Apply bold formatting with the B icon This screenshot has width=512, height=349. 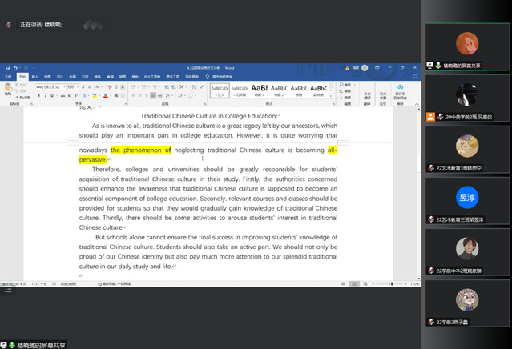(38, 94)
